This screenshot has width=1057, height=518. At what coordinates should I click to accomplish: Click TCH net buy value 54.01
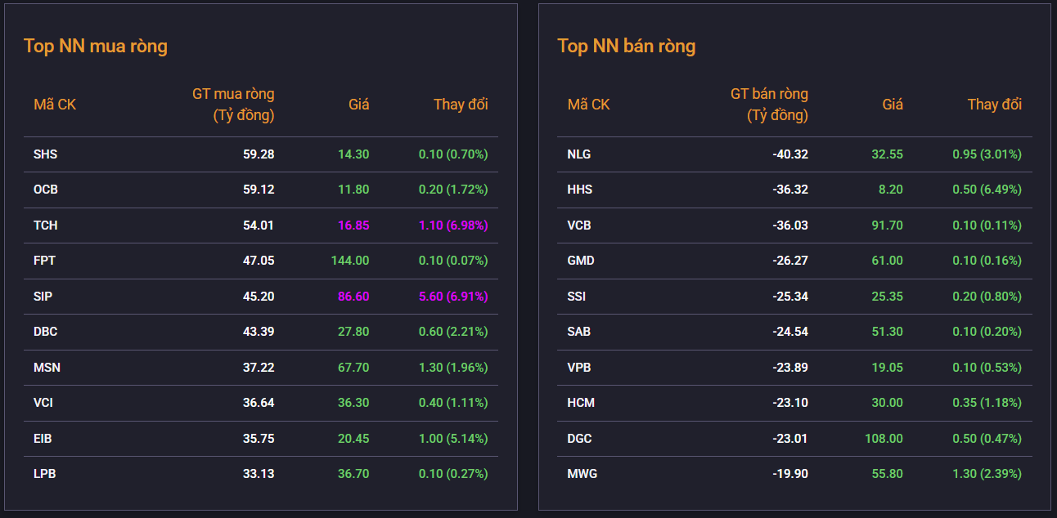(x=259, y=225)
